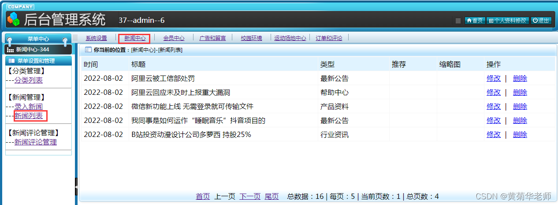Click the 标题 column header
Screen dimensions: 558x205
138,65
